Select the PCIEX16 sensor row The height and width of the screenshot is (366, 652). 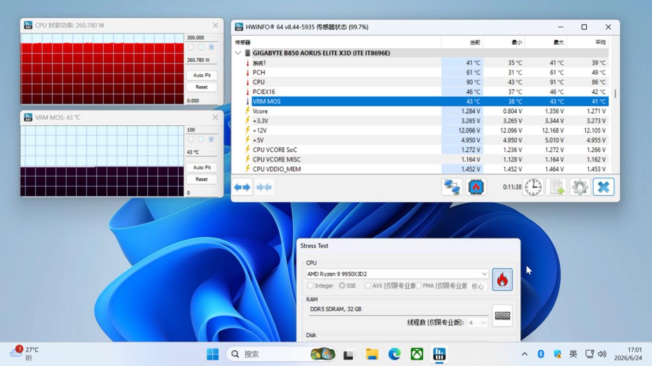tap(421, 92)
